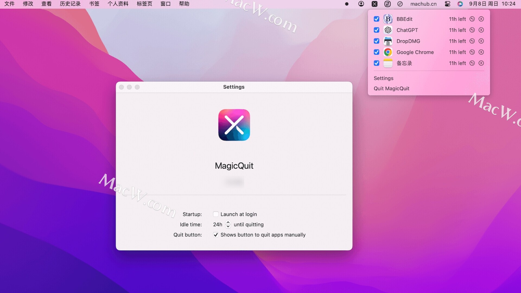Click the ChatGPT app icon in list
521x293 pixels.
pos(388,30)
